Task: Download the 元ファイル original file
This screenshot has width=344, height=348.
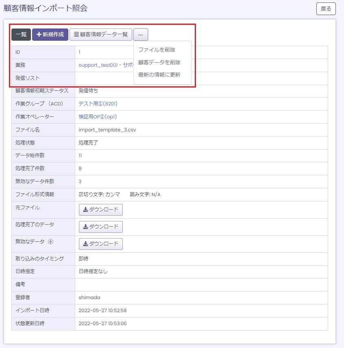Action: click(x=101, y=210)
